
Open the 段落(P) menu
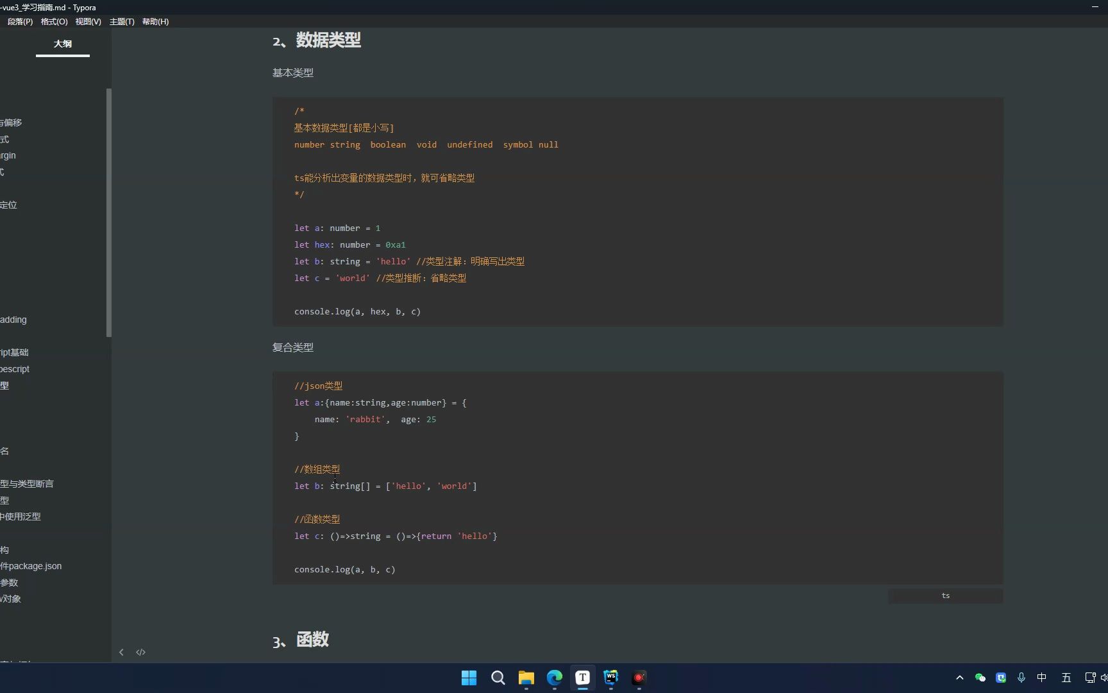pos(19,21)
